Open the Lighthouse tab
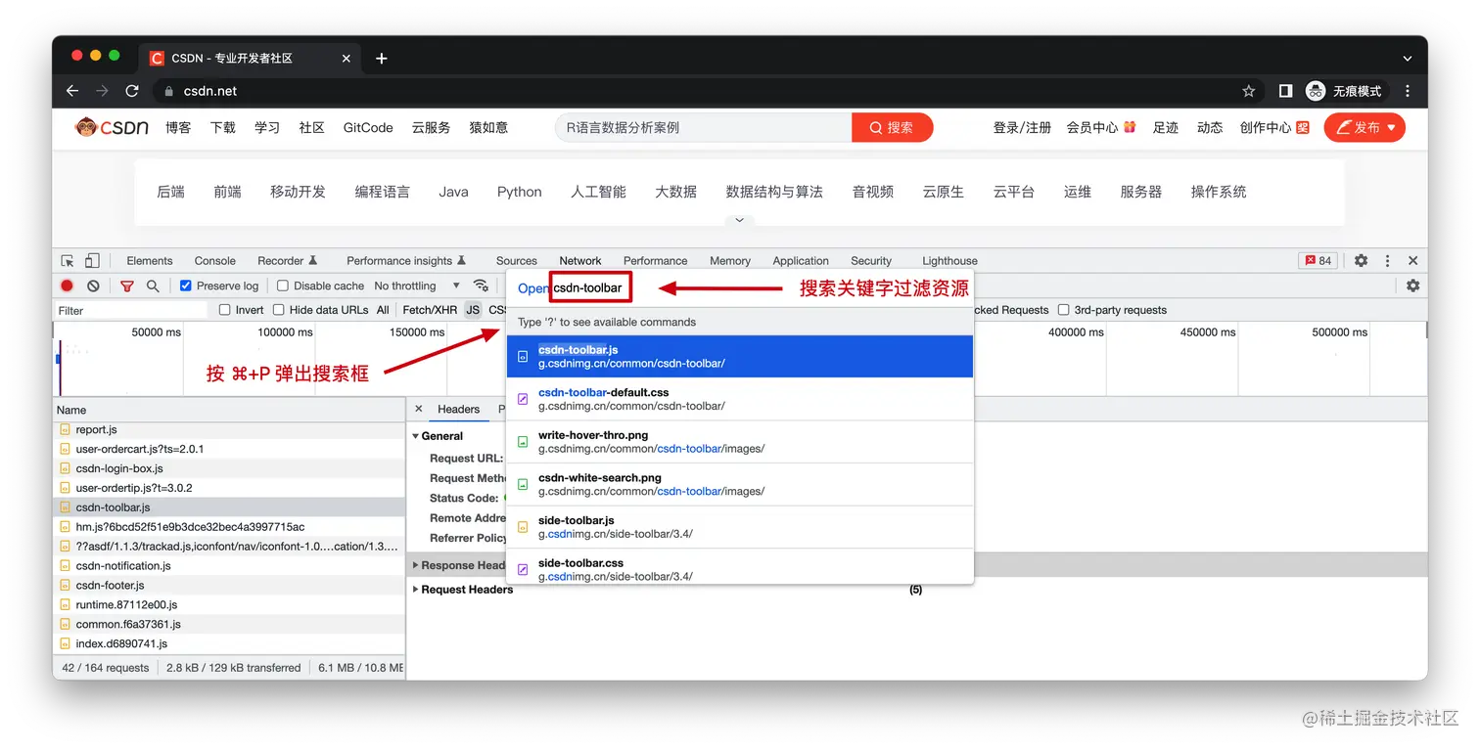This screenshot has width=1480, height=749. click(x=949, y=261)
